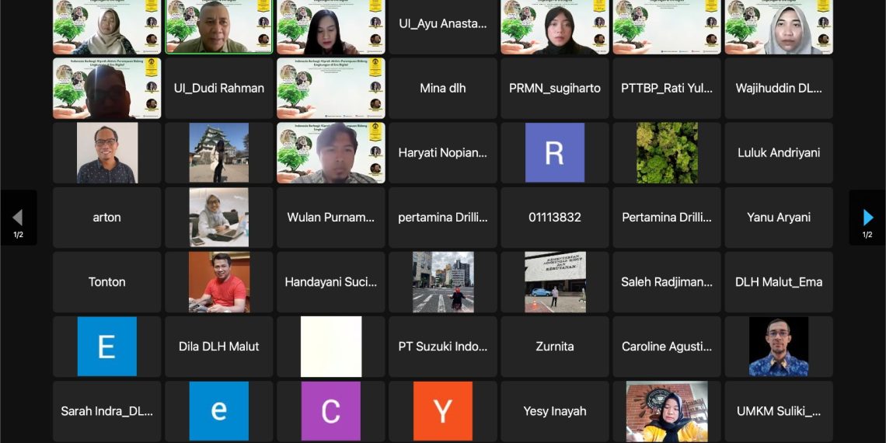Select the purple C avatar tile
This screenshot has width=886, height=443.
pyautogui.click(x=330, y=411)
